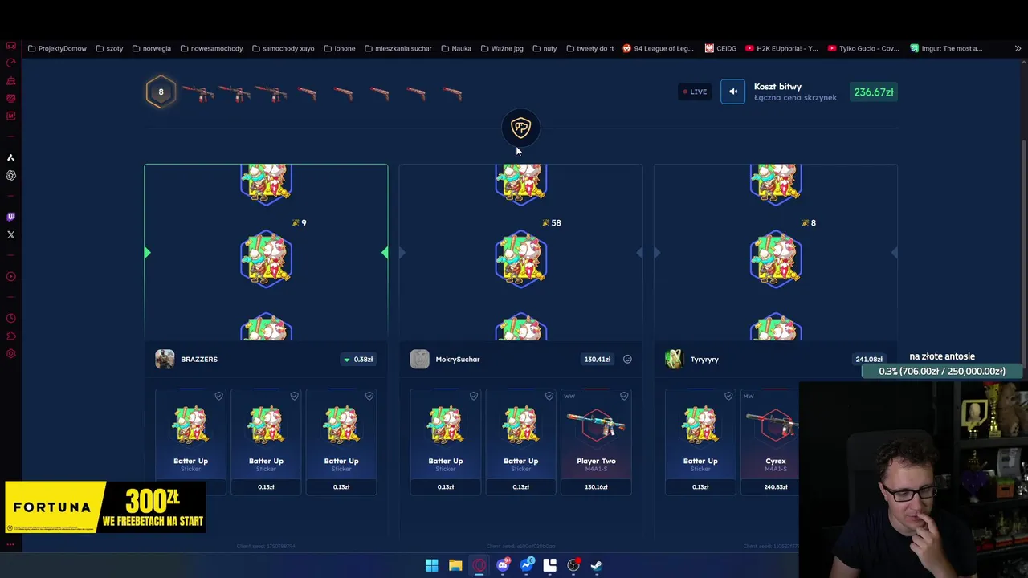Click price 240.83zł under Cyrex
The height and width of the screenshot is (578, 1028).
(775, 487)
